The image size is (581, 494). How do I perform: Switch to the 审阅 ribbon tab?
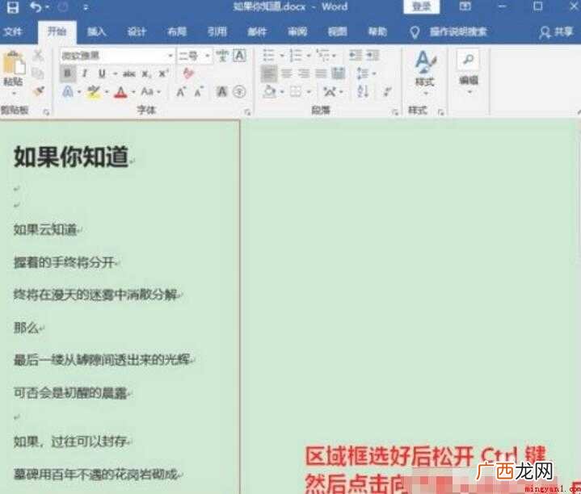coord(297,31)
